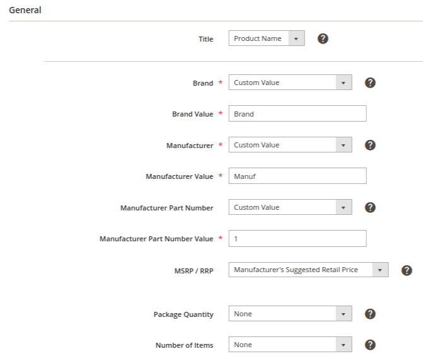Open help tooltip for Manufacturer Part Number
Screen dimensions: 423x361
click(371, 207)
